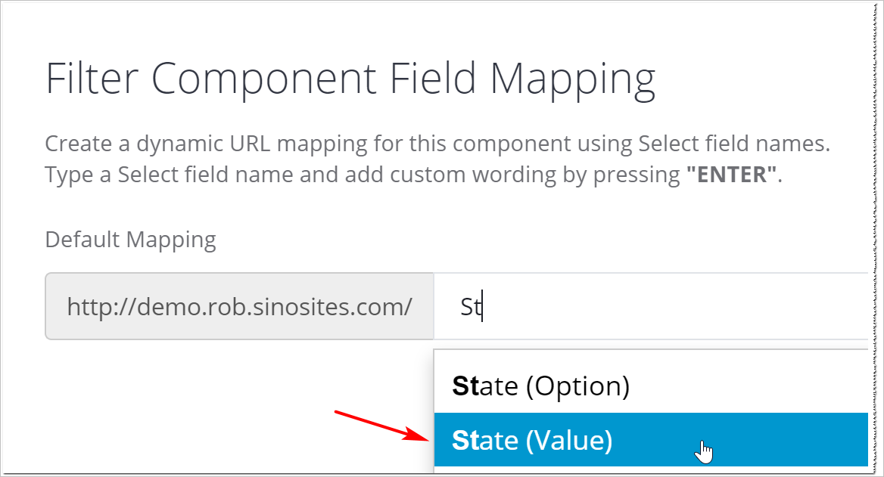Click the "http://" portion of the prefix
The width and height of the screenshot is (884, 477).
92,307
